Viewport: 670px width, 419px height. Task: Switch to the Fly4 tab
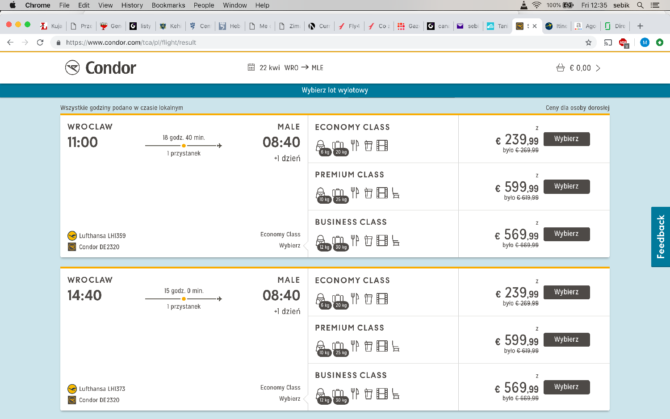click(x=349, y=26)
